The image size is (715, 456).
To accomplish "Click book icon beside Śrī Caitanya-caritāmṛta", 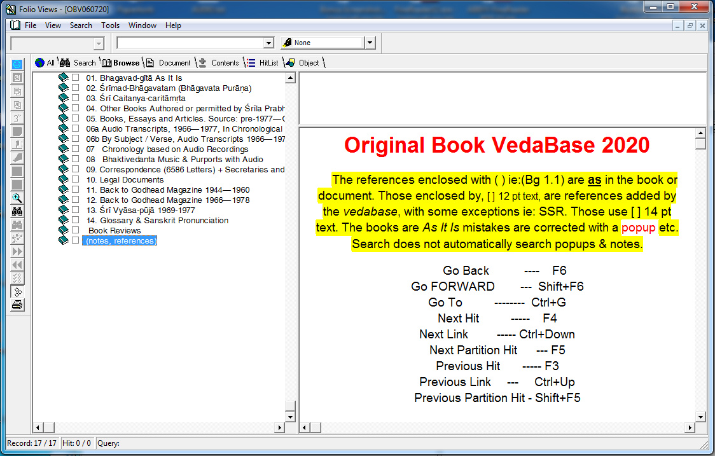I will [x=64, y=98].
